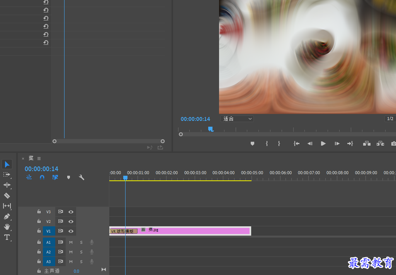Click the Extract button
The width and height of the screenshot is (396, 275).
[380, 143]
